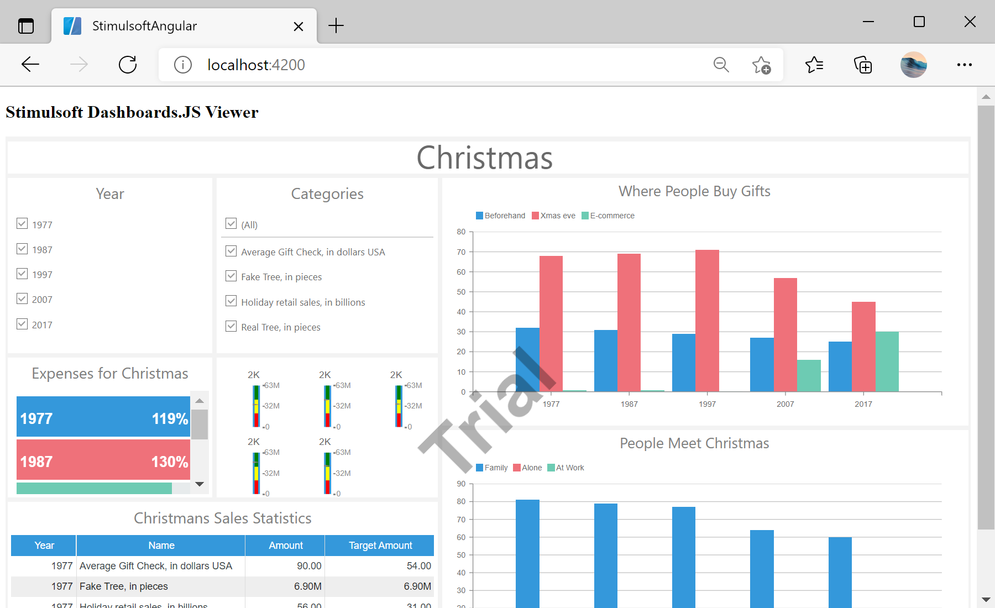Click the E-commerce legend swatch

click(585, 216)
